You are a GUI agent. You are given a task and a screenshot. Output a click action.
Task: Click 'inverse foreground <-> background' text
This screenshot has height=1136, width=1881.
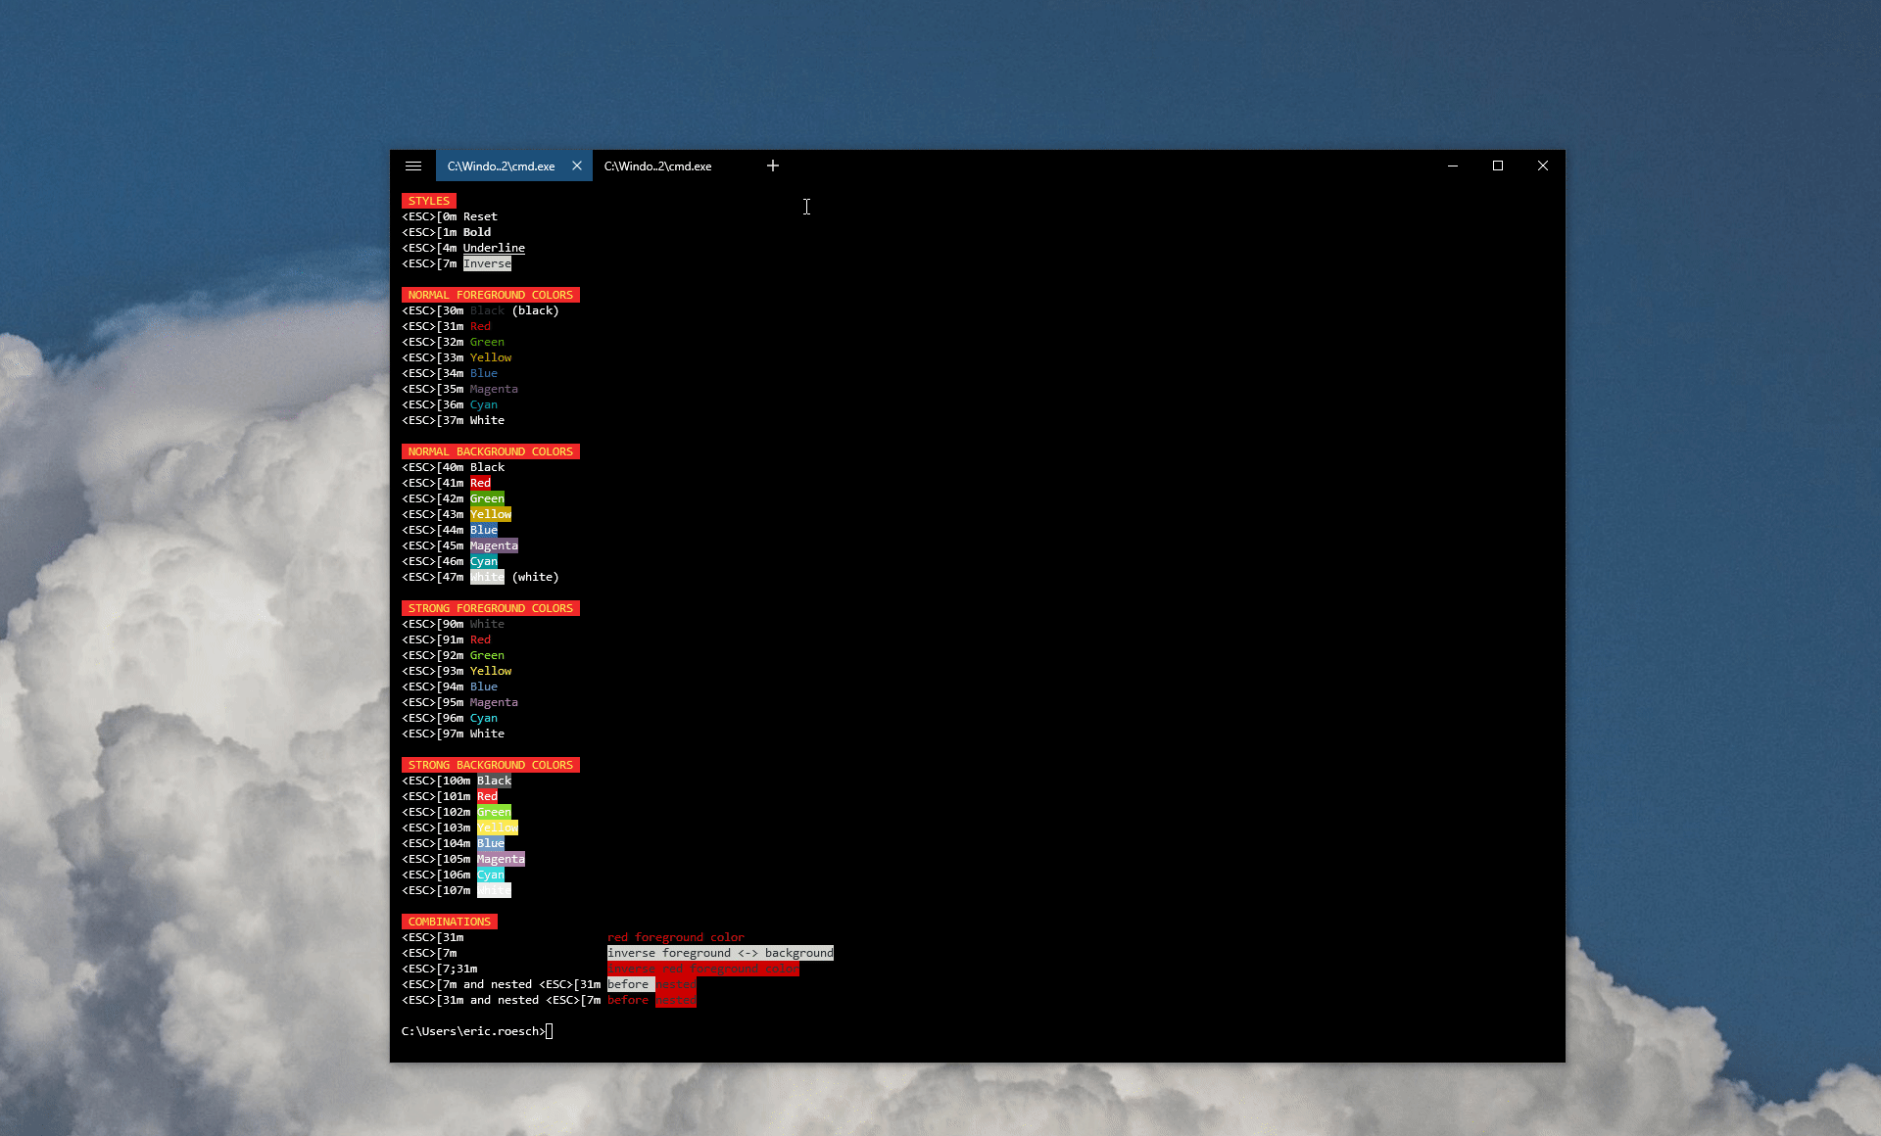(720, 953)
